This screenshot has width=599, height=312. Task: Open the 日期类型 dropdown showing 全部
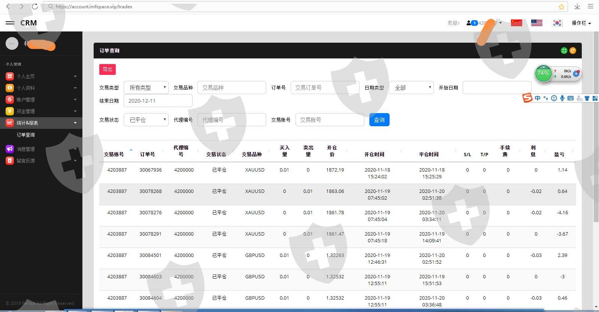(411, 88)
